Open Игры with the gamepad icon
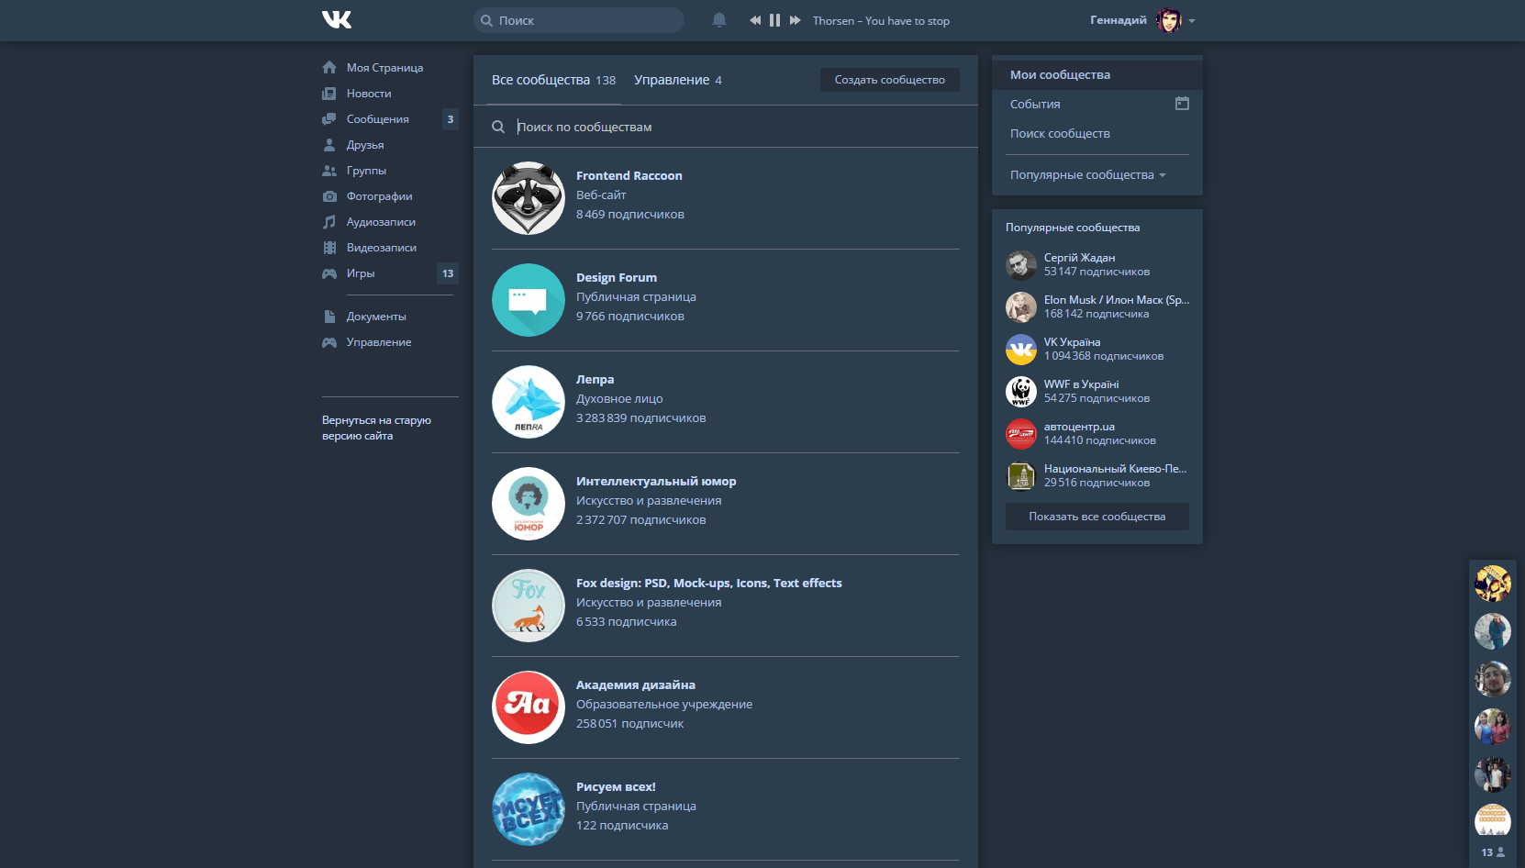 pyautogui.click(x=329, y=273)
